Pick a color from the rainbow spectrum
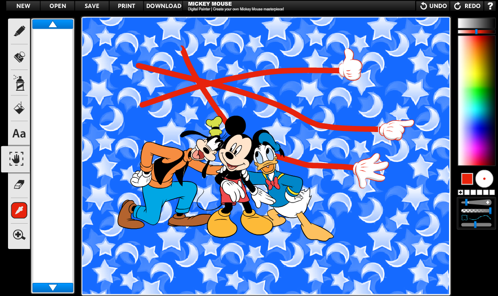Image resolution: width=498 pixels, height=296 pixels. (x=476, y=100)
